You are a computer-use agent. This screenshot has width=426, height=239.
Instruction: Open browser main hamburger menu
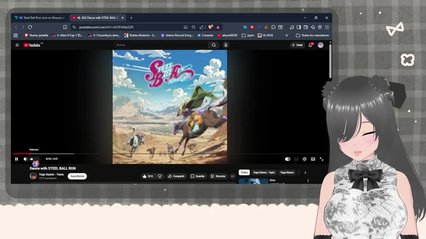327,27
